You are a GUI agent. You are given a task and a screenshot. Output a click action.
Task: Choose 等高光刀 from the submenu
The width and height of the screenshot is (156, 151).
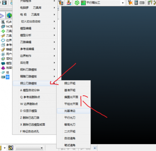[x=74, y=124]
